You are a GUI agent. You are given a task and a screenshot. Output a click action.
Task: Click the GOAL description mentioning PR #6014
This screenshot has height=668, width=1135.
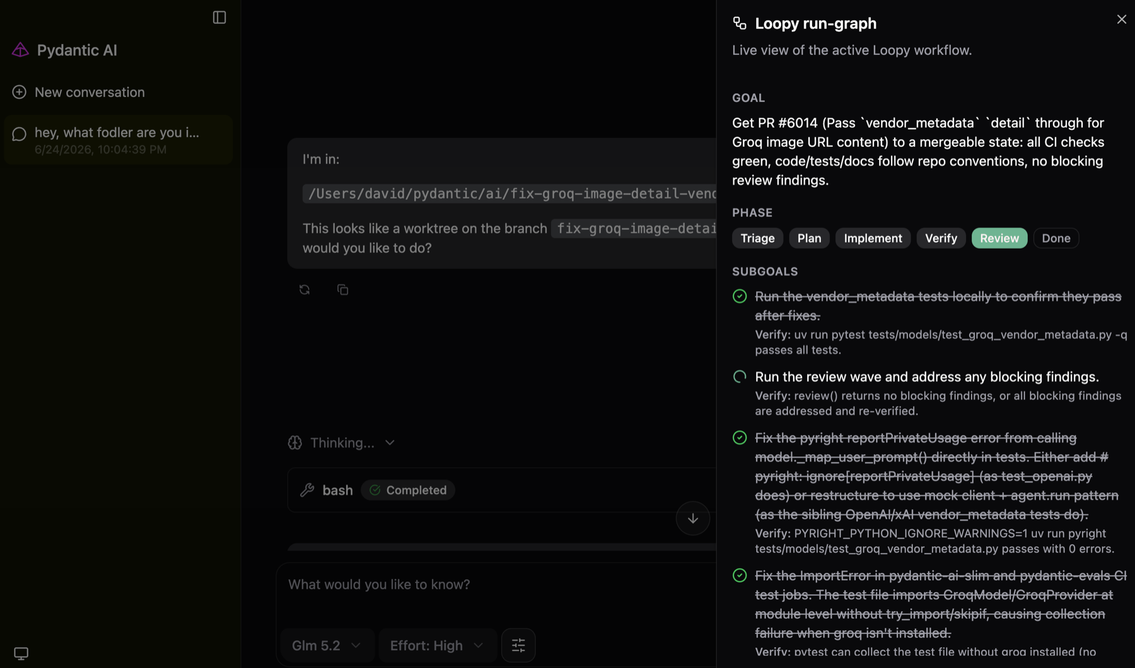pos(918,151)
